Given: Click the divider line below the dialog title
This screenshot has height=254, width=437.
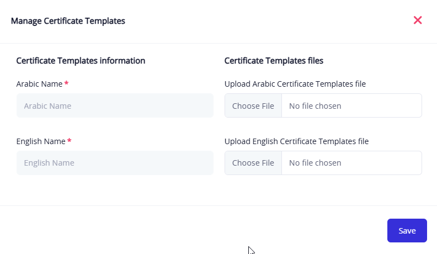Looking at the screenshot, I should click(x=218, y=43).
